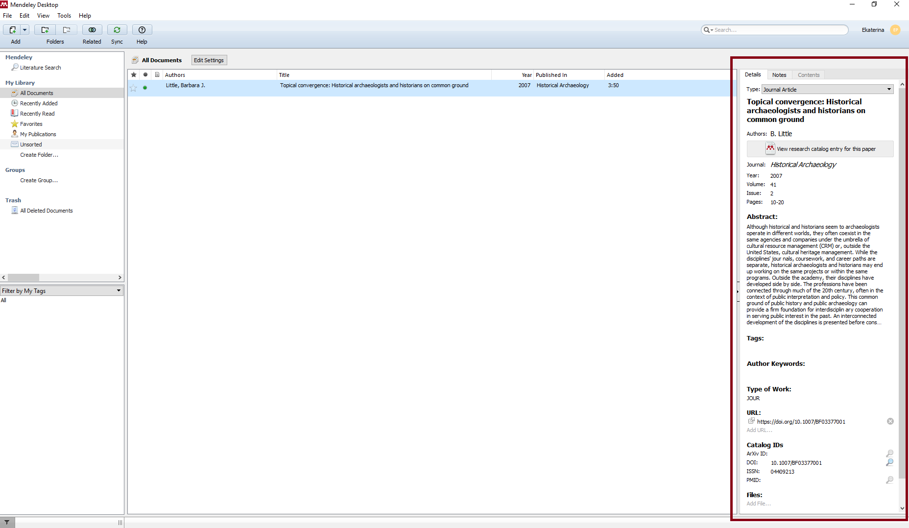Open the search options magnifier dropdown
Screen dimensions: 909x528
(x=708, y=30)
